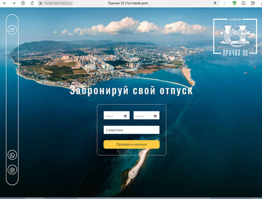The image size is (262, 199).
Task: Click the Причал 32 logo
Action: (235, 37)
